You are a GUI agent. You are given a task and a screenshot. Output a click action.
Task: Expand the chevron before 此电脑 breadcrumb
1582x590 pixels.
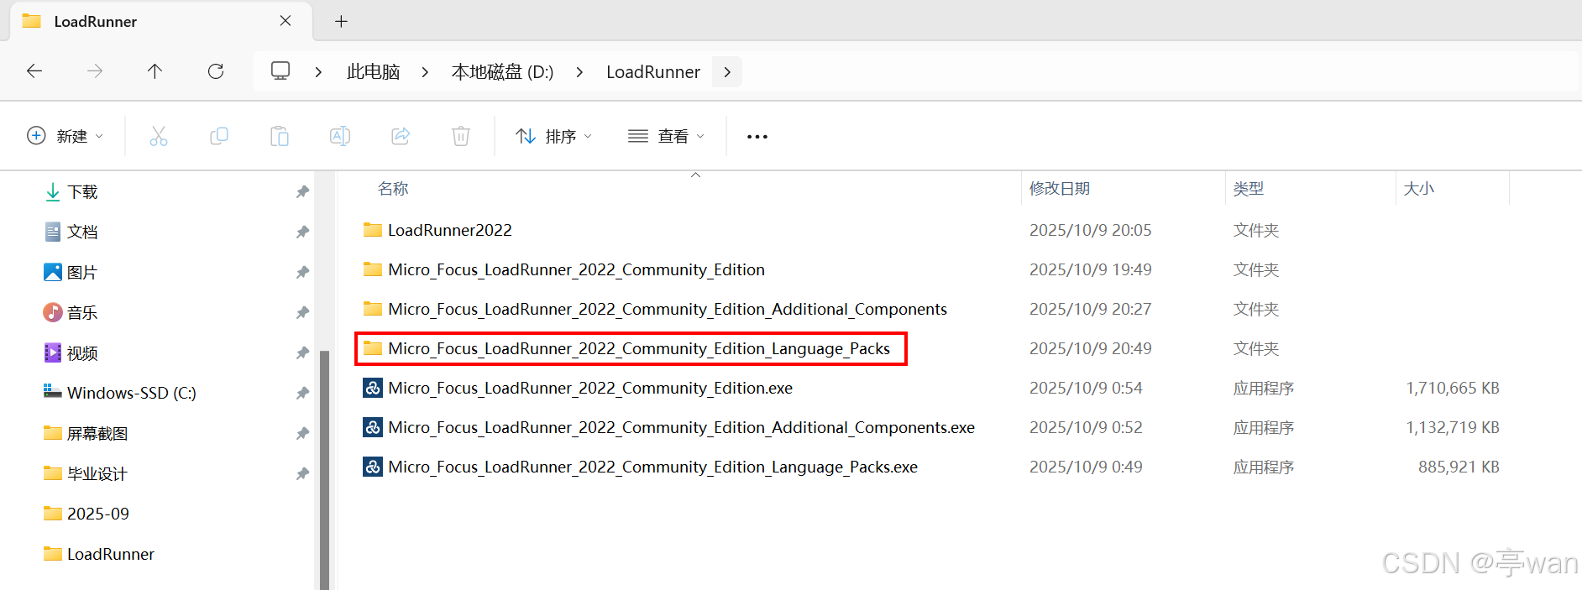pos(318,72)
